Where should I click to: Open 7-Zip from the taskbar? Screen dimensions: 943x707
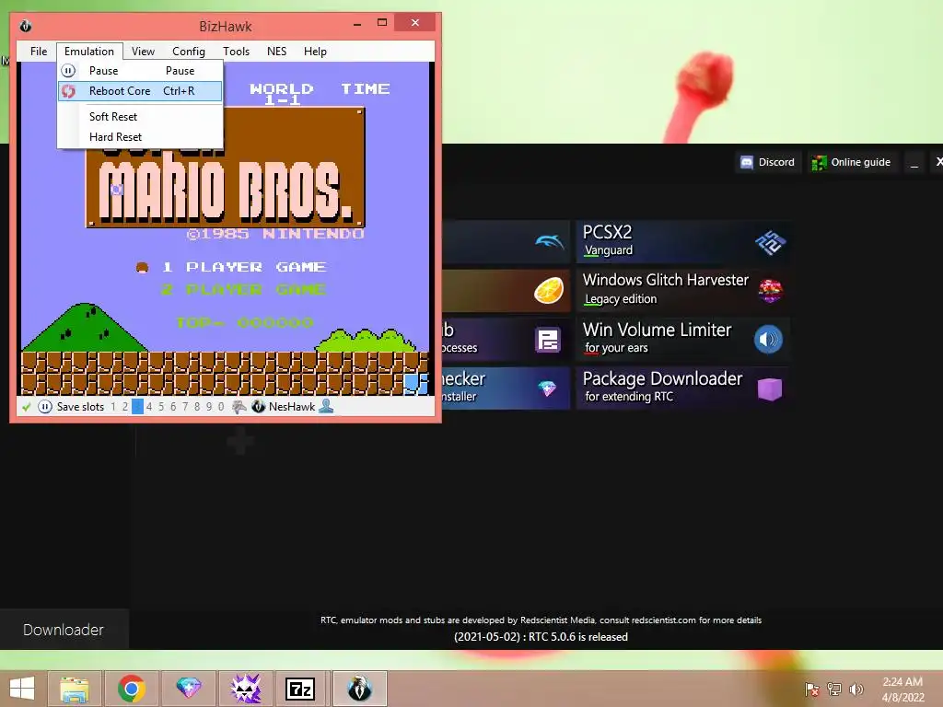301,689
